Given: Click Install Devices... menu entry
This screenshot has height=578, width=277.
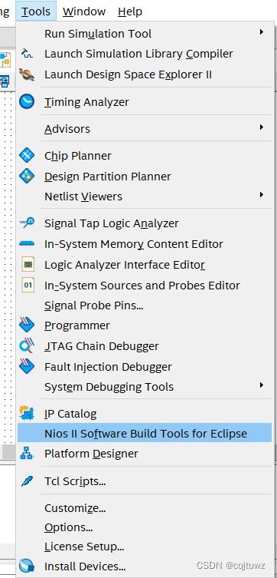Looking at the screenshot, I should tap(85, 566).
